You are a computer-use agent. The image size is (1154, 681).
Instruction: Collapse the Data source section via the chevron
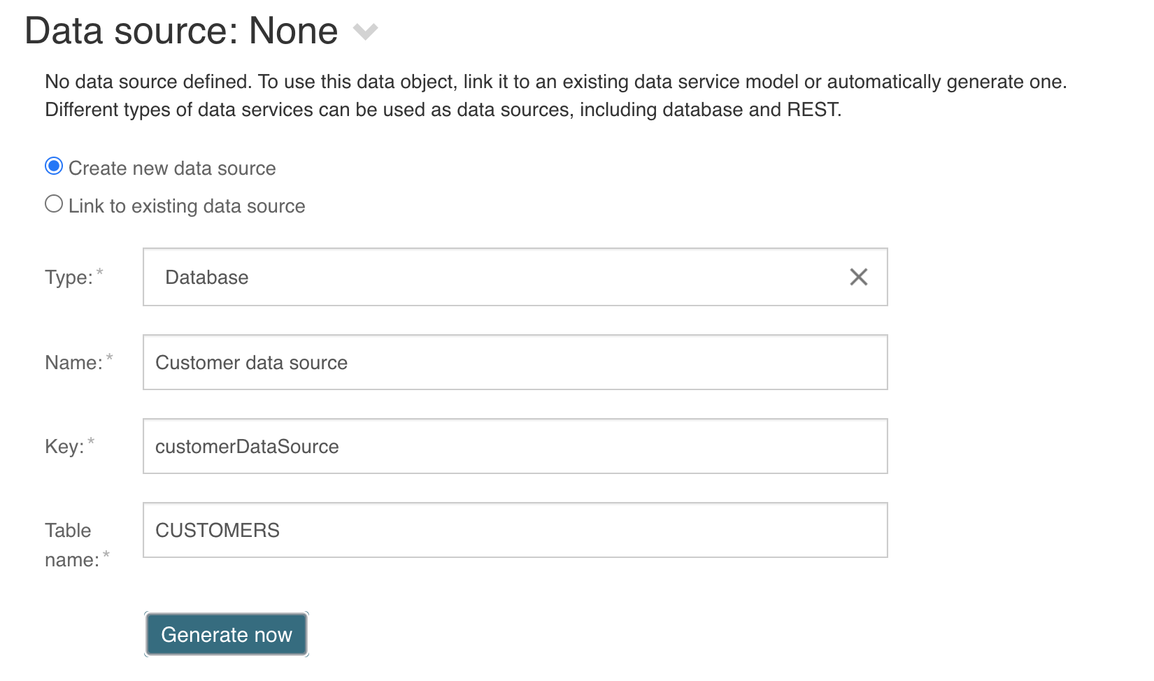coord(364,31)
